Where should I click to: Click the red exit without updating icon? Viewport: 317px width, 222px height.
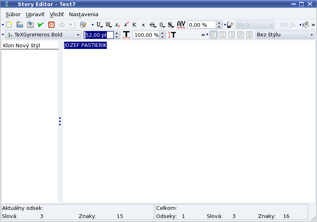[51, 25]
